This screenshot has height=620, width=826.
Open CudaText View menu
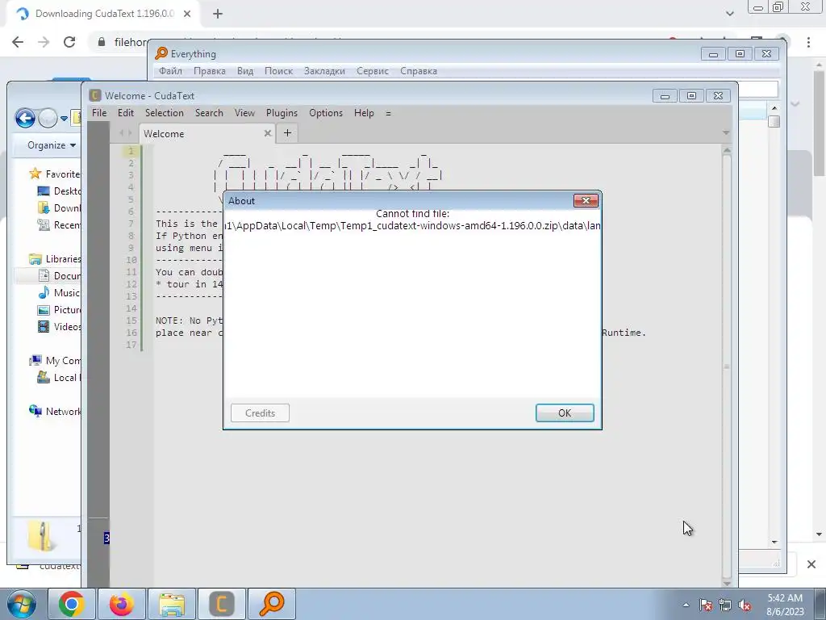click(x=244, y=113)
